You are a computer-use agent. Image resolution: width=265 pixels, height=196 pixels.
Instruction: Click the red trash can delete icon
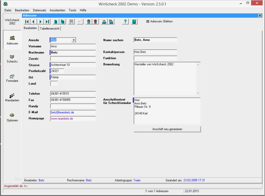tap(95, 22)
